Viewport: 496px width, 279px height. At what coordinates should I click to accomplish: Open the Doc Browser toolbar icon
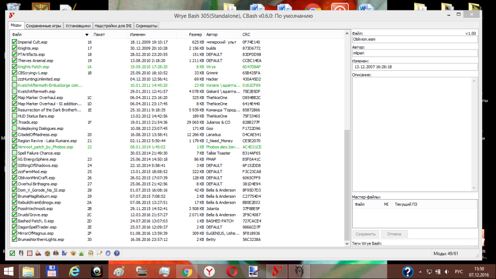[91, 253]
